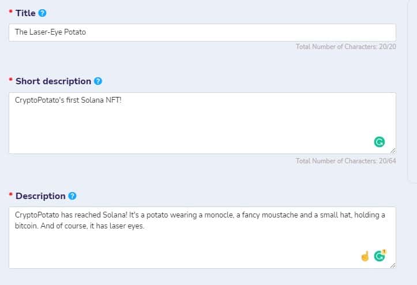Click the red asterisk beside Title
417x285 pixels.
(10, 12)
